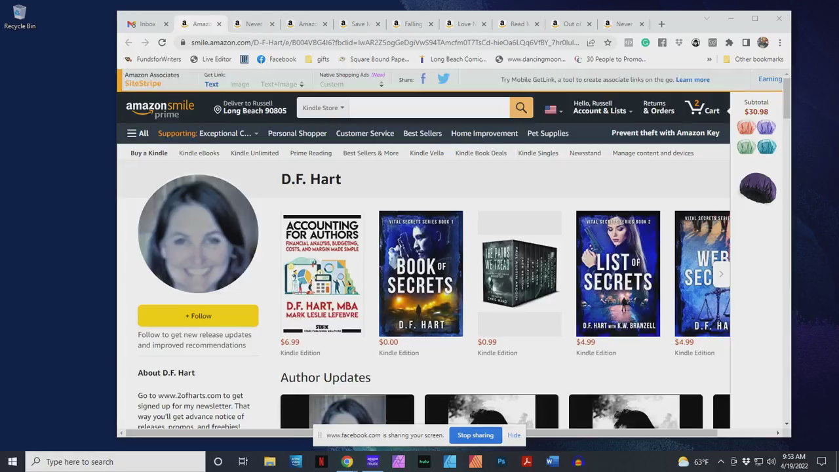Image resolution: width=839 pixels, height=472 pixels.
Task: Open the country flag language dropdown
Action: pos(554,109)
